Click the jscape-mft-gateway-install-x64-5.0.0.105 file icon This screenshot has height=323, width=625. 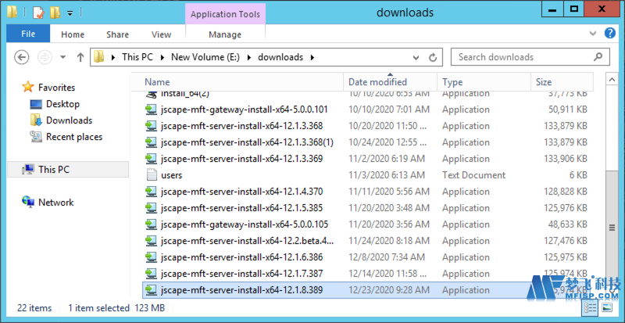[151, 224]
